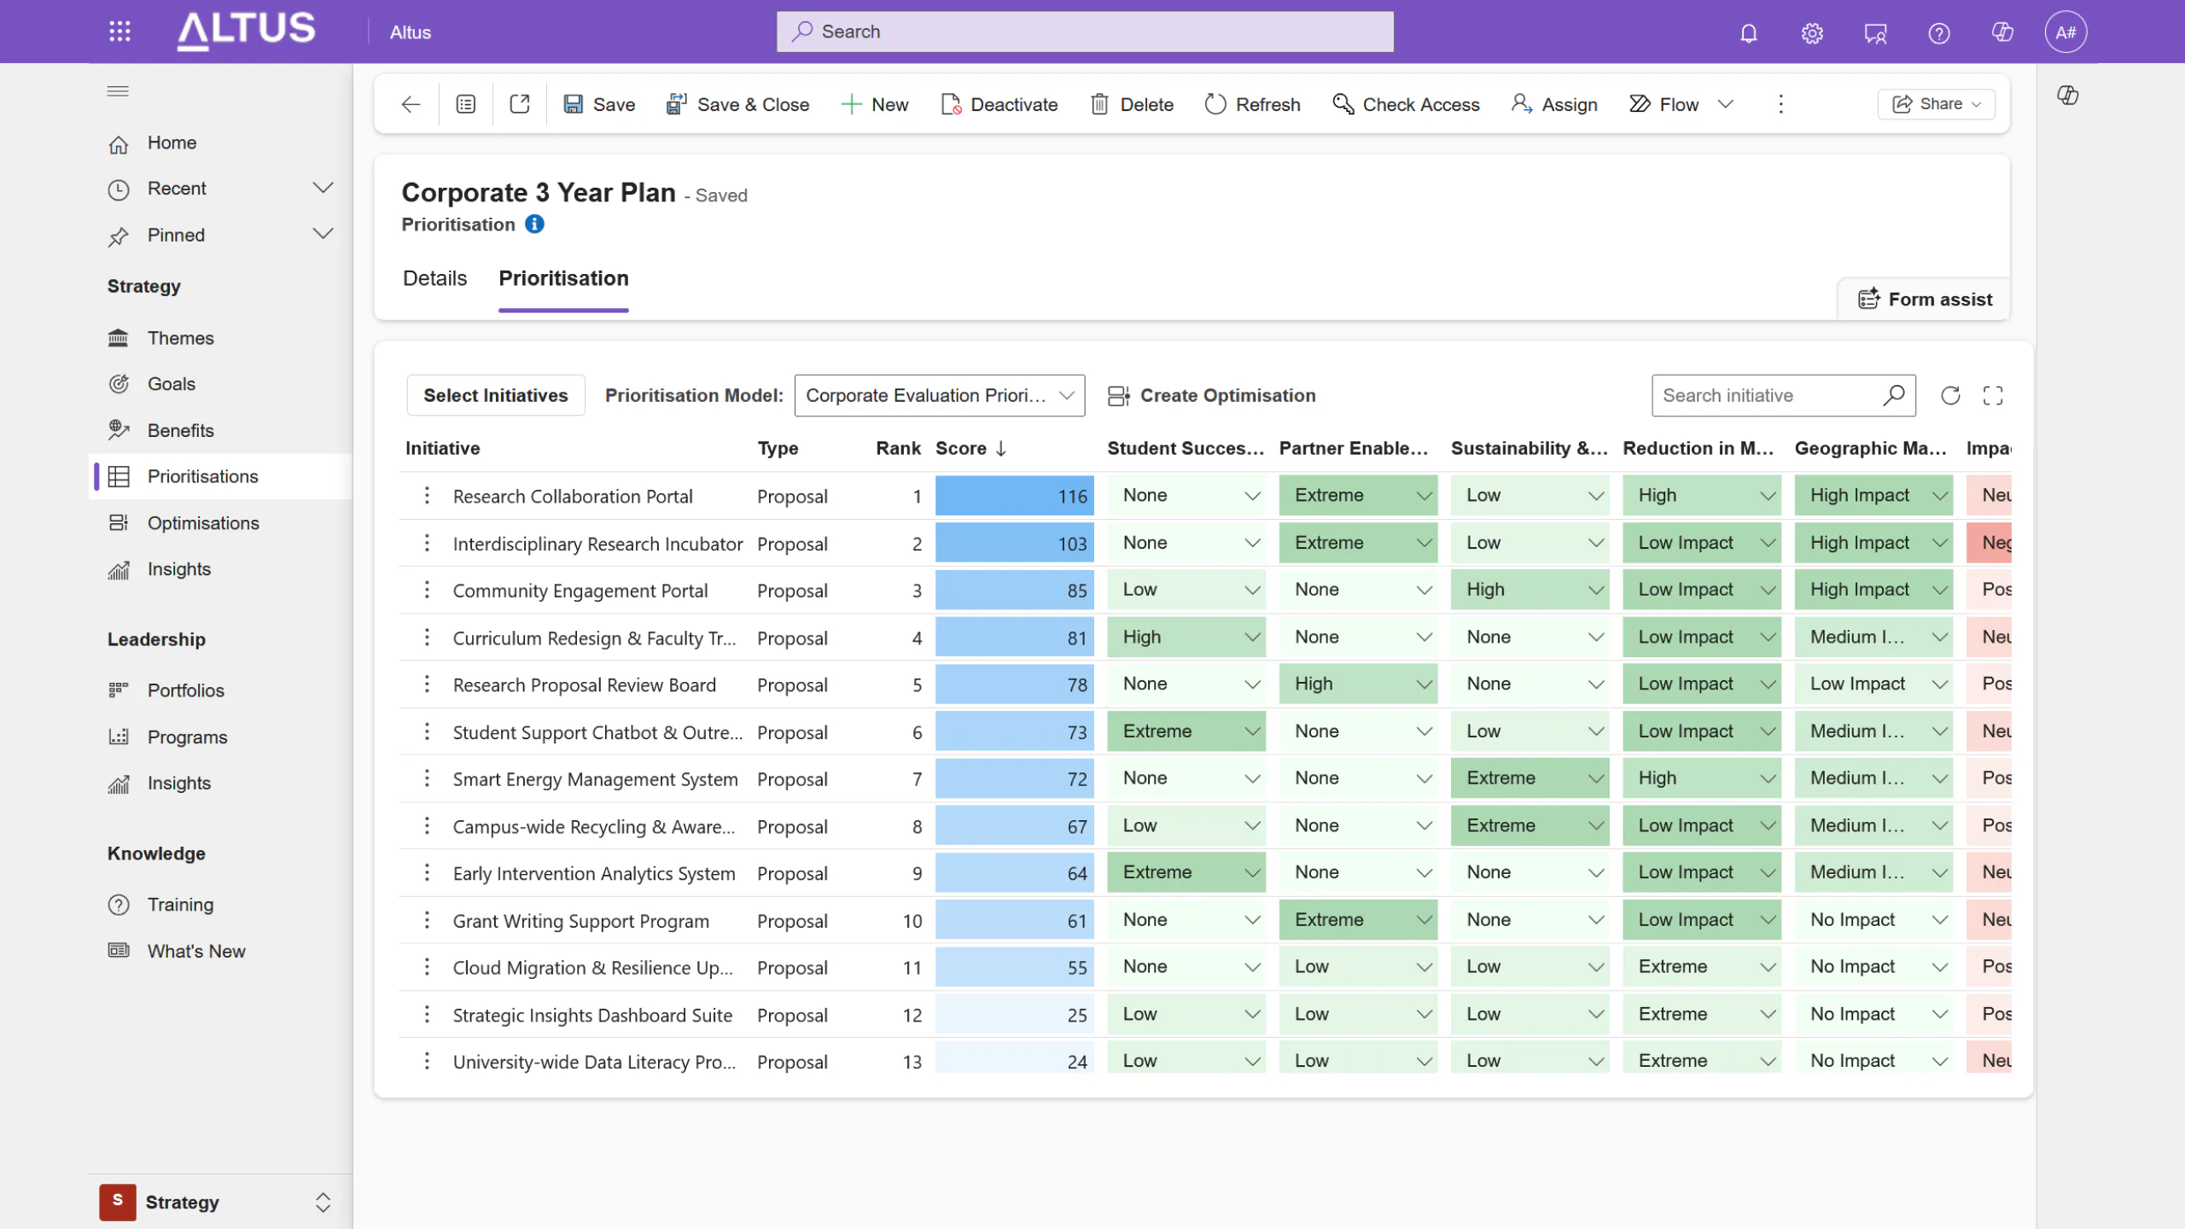Screen dimensions: 2185x1229
Task: Collapse the left navigation hamburger
Action: click(118, 90)
